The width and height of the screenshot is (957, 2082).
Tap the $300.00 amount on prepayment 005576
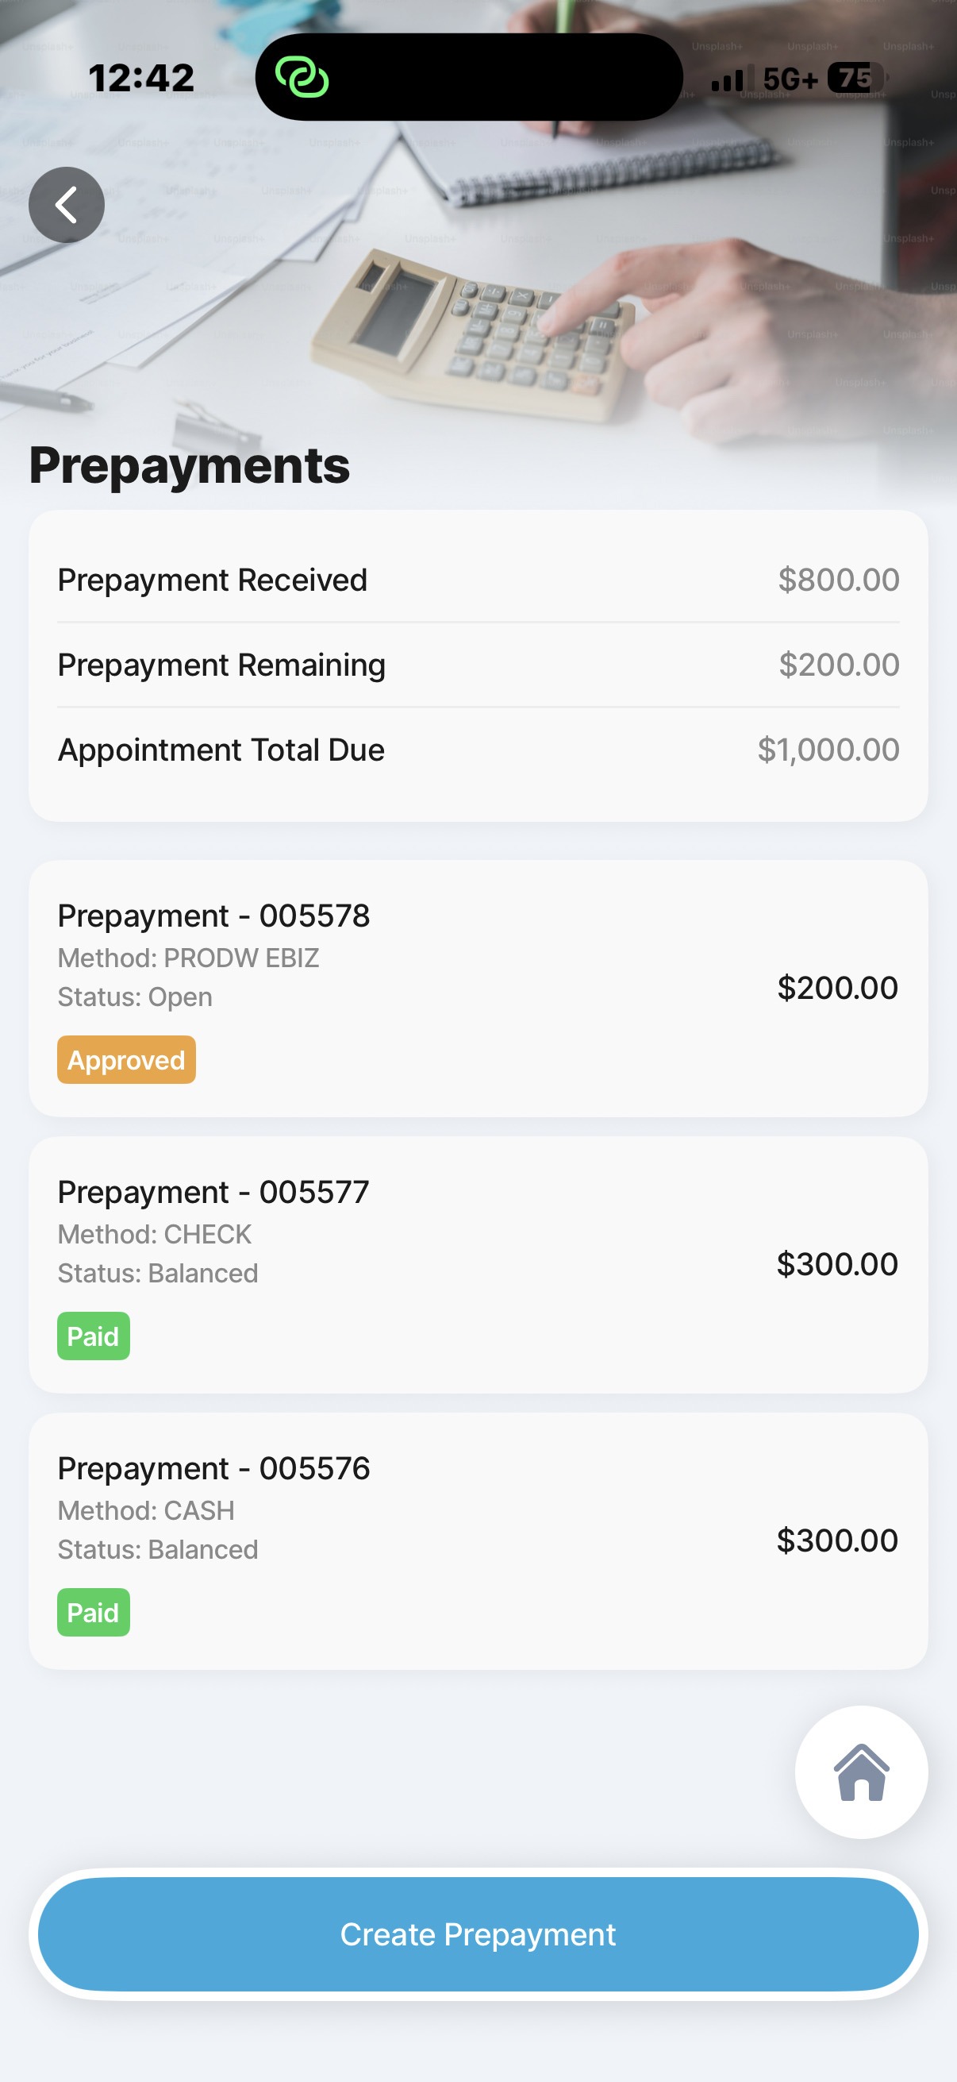[836, 1540]
